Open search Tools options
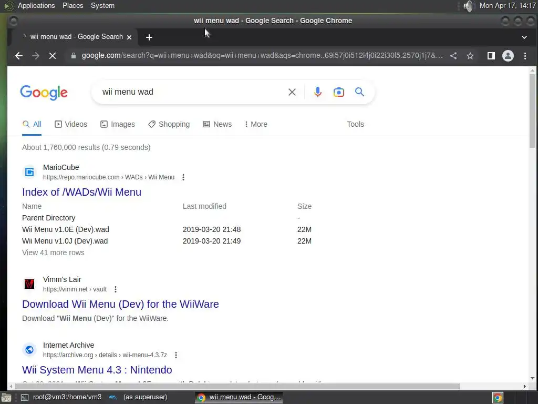 355,124
